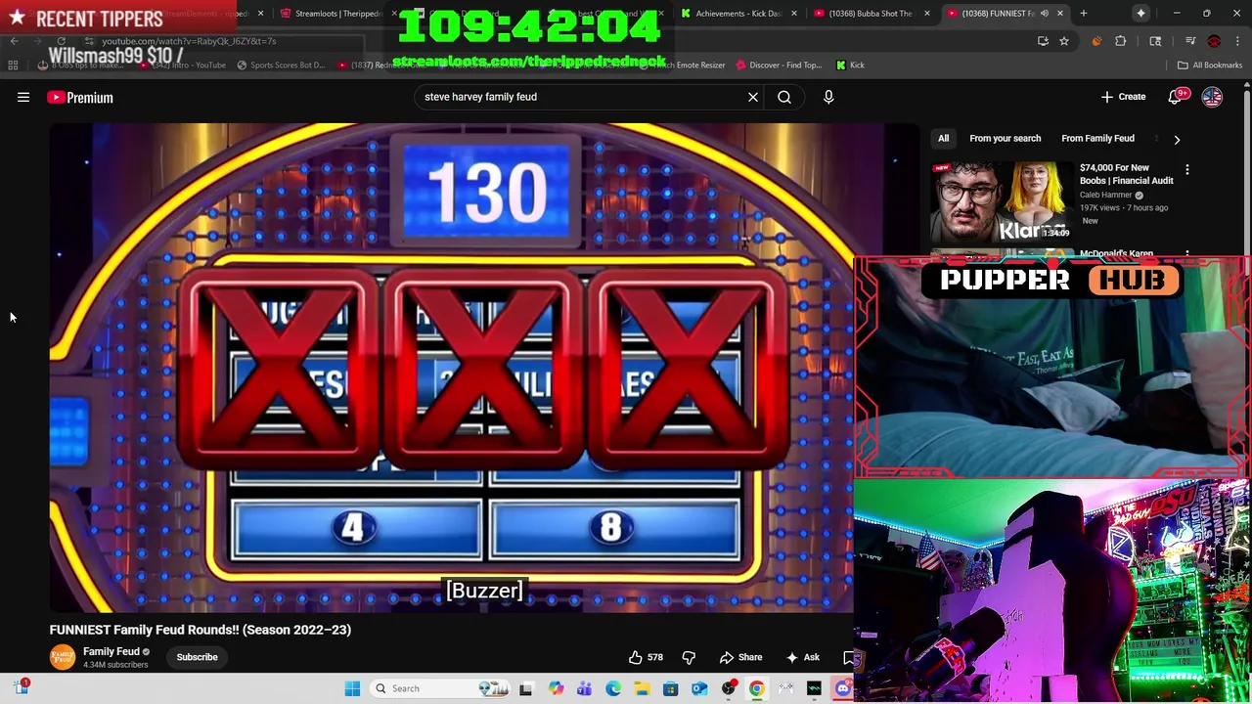Open the Ask AI button
This screenshot has width=1252, height=704.
pyautogui.click(x=802, y=657)
